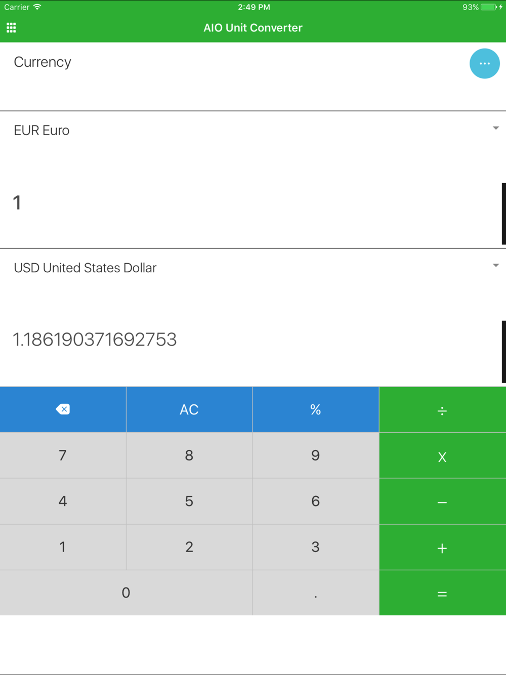Viewport: 506px width, 675px height.
Task: Tap the backspace delete key
Action: coord(63,409)
